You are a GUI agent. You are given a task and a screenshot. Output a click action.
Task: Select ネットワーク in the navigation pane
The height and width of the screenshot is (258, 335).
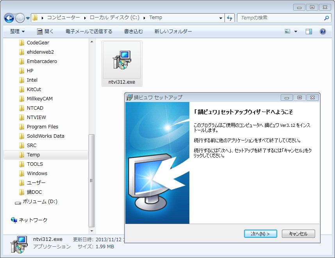[33, 220]
